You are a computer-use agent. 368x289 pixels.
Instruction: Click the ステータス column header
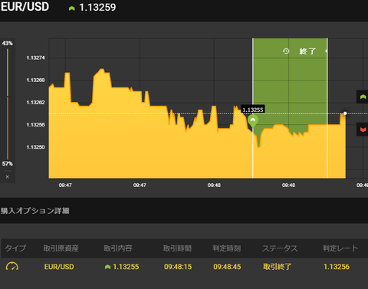coord(280,248)
